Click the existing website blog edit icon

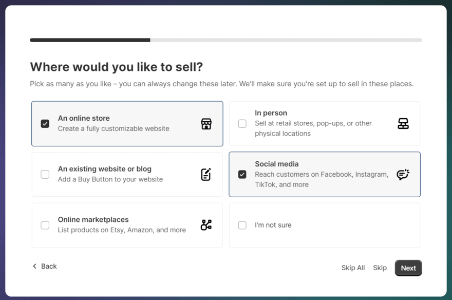point(206,174)
